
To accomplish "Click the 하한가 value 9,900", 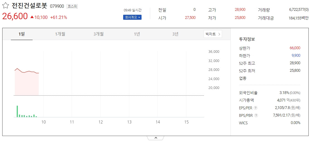I will [x=296, y=55].
